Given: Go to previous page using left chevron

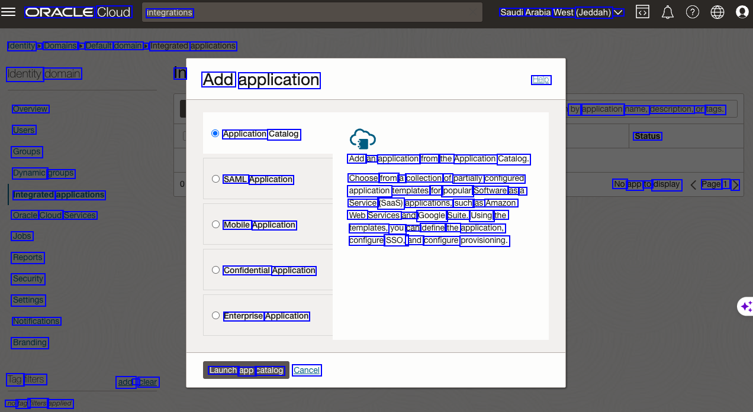Looking at the screenshot, I should click(693, 185).
